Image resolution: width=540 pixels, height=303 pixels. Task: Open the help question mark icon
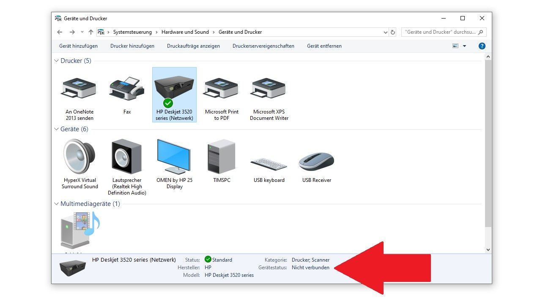click(482, 46)
